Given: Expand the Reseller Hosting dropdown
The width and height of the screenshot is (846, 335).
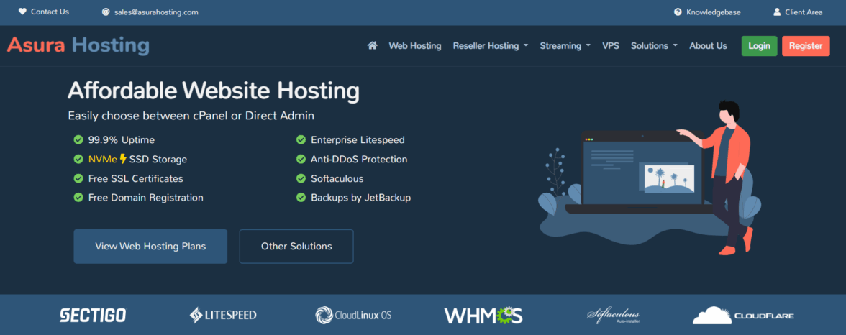Looking at the screenshot, I should [x=490, y=46].
